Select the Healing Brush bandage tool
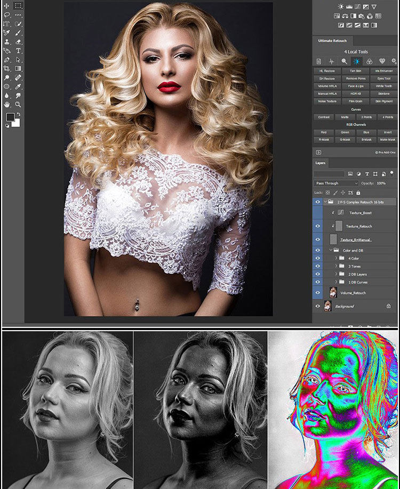This screenshot has height=489, width=400. pos(18,77)
